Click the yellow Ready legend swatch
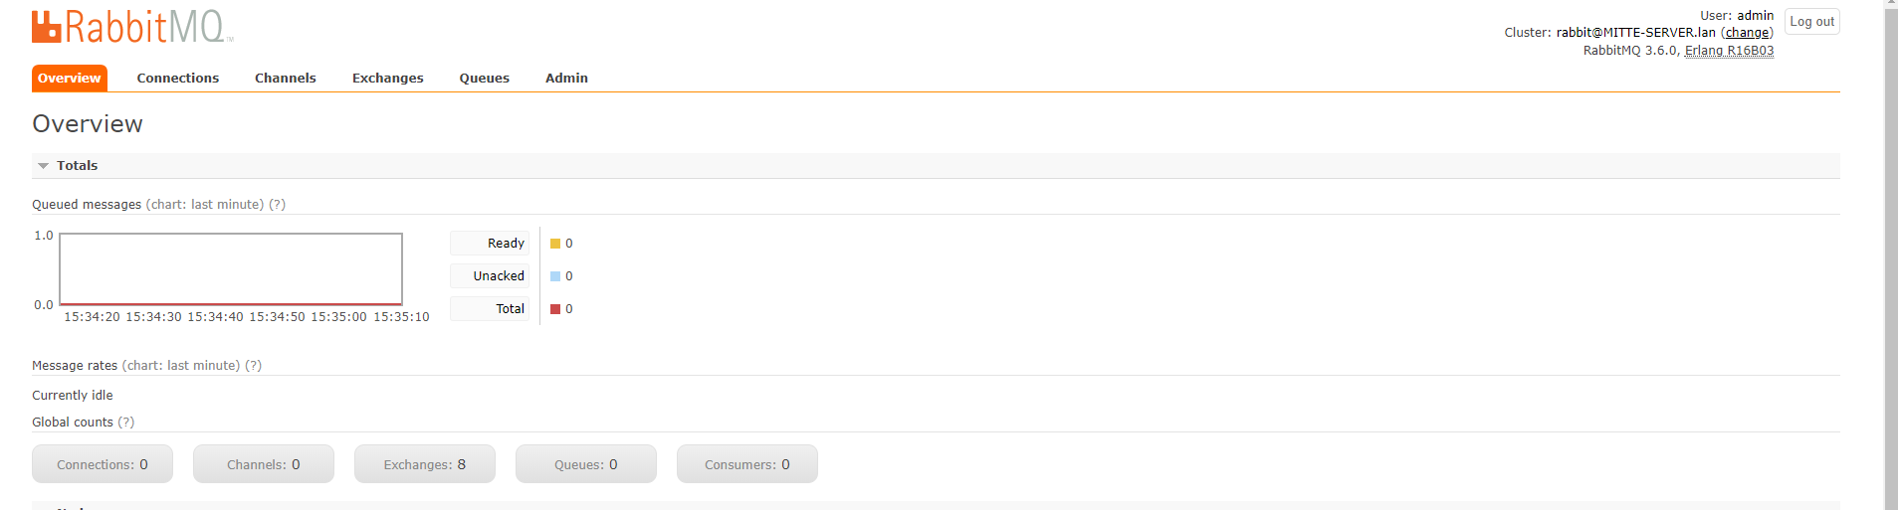The image size is (1898, 510). tap(555, 244)
